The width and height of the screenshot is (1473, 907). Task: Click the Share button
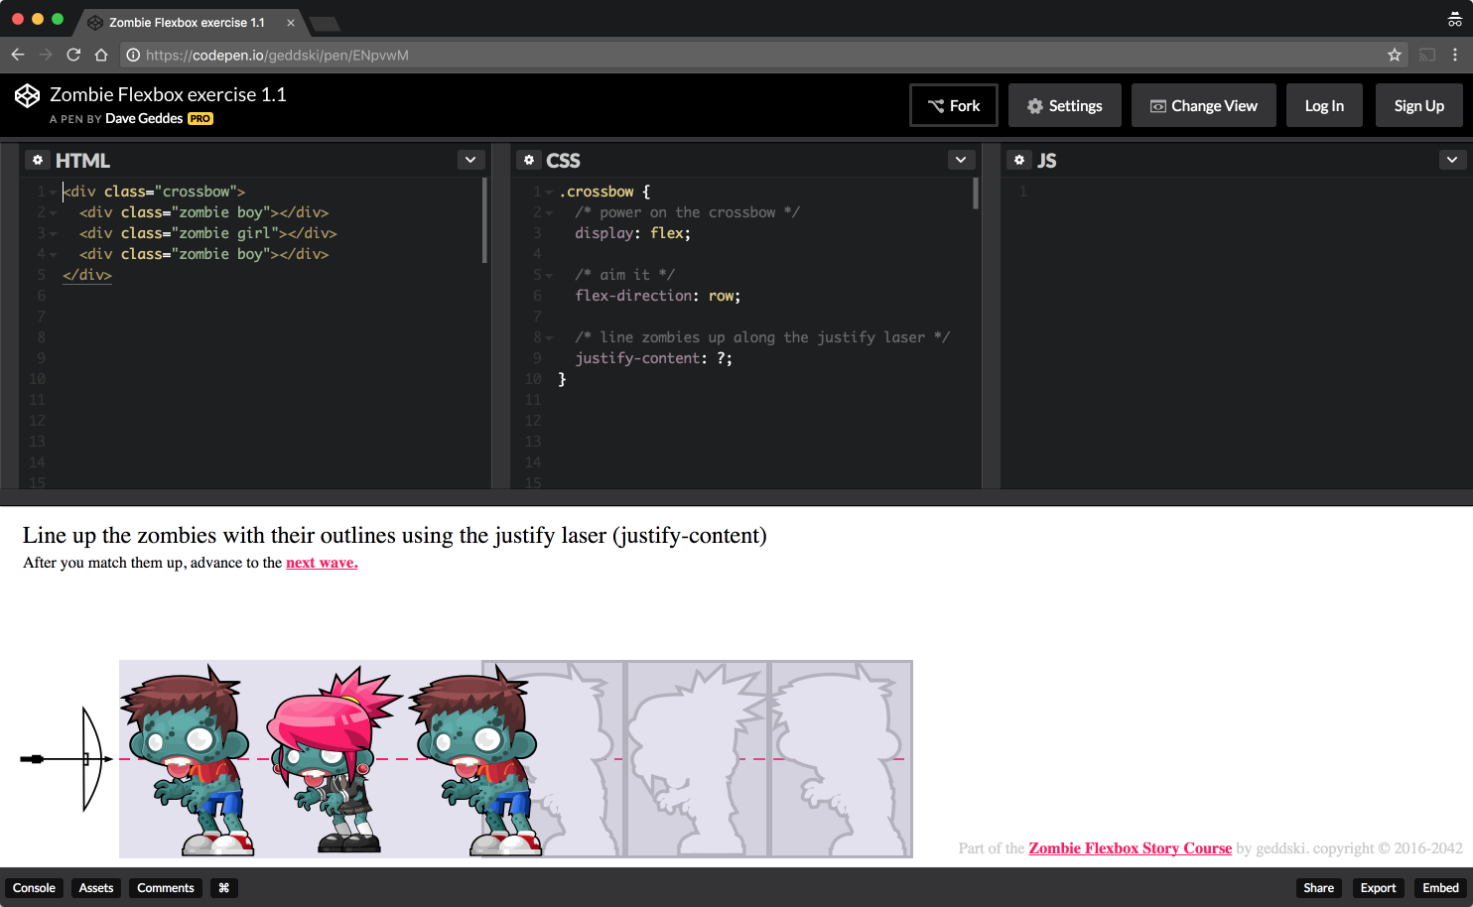point(1318,888)
